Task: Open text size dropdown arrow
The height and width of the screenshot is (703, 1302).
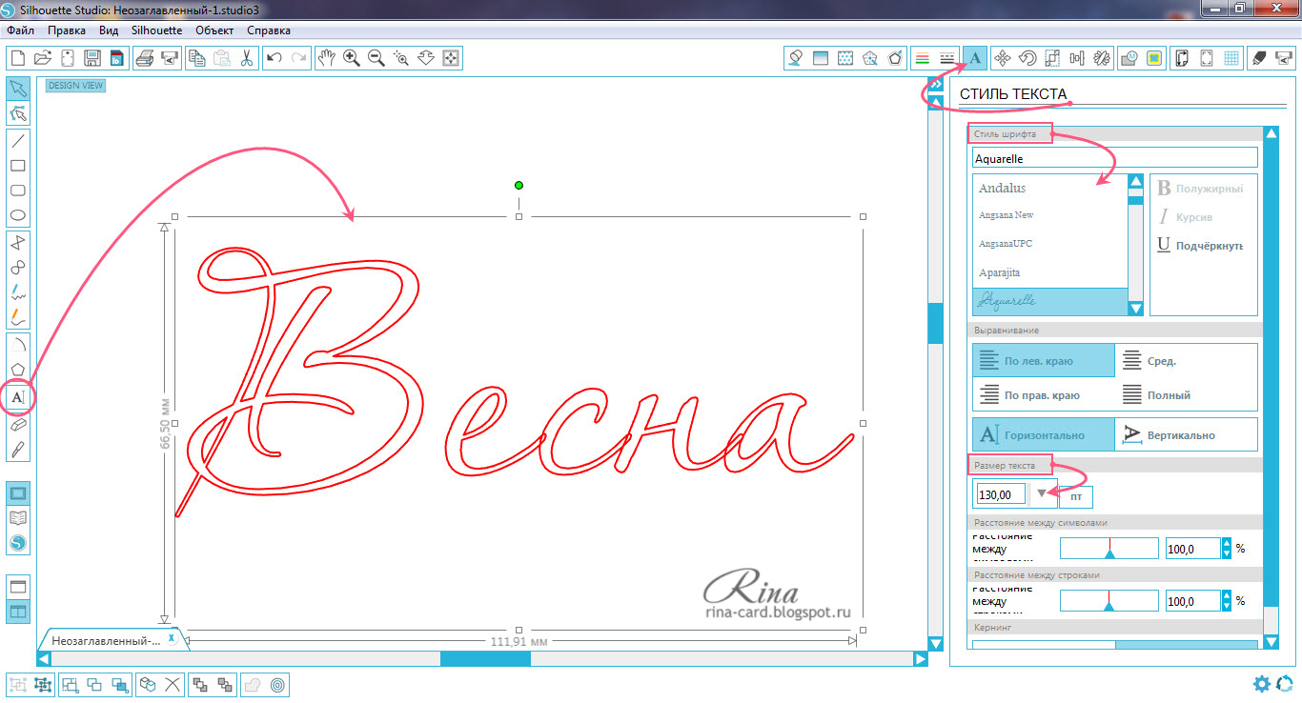Action: tap(1042, 493)
